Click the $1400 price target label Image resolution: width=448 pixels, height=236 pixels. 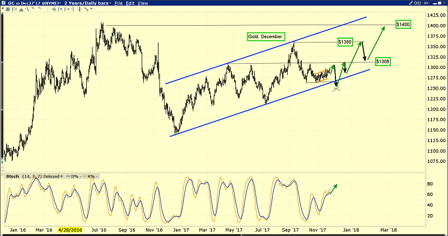(x=403, y=25)
